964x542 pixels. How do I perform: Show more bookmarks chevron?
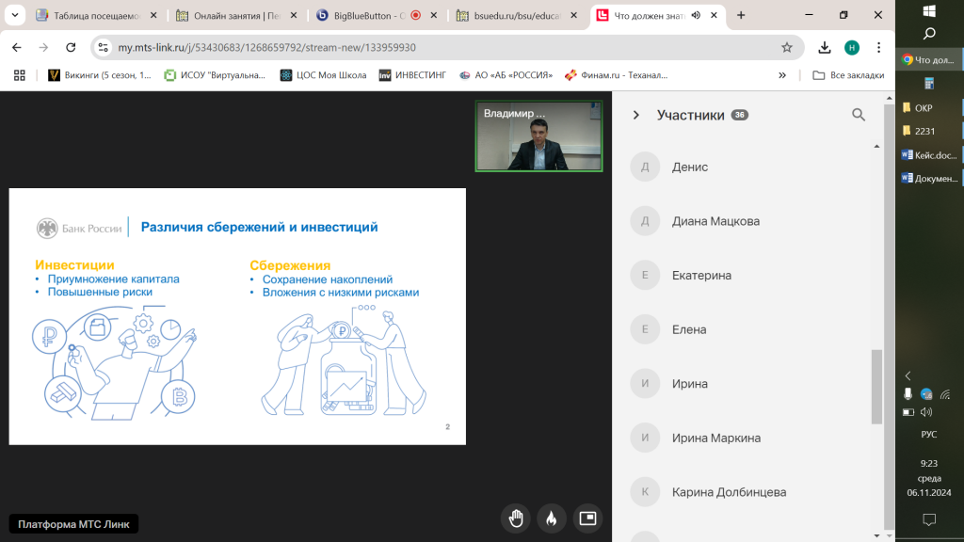click(x=782, y=75)
